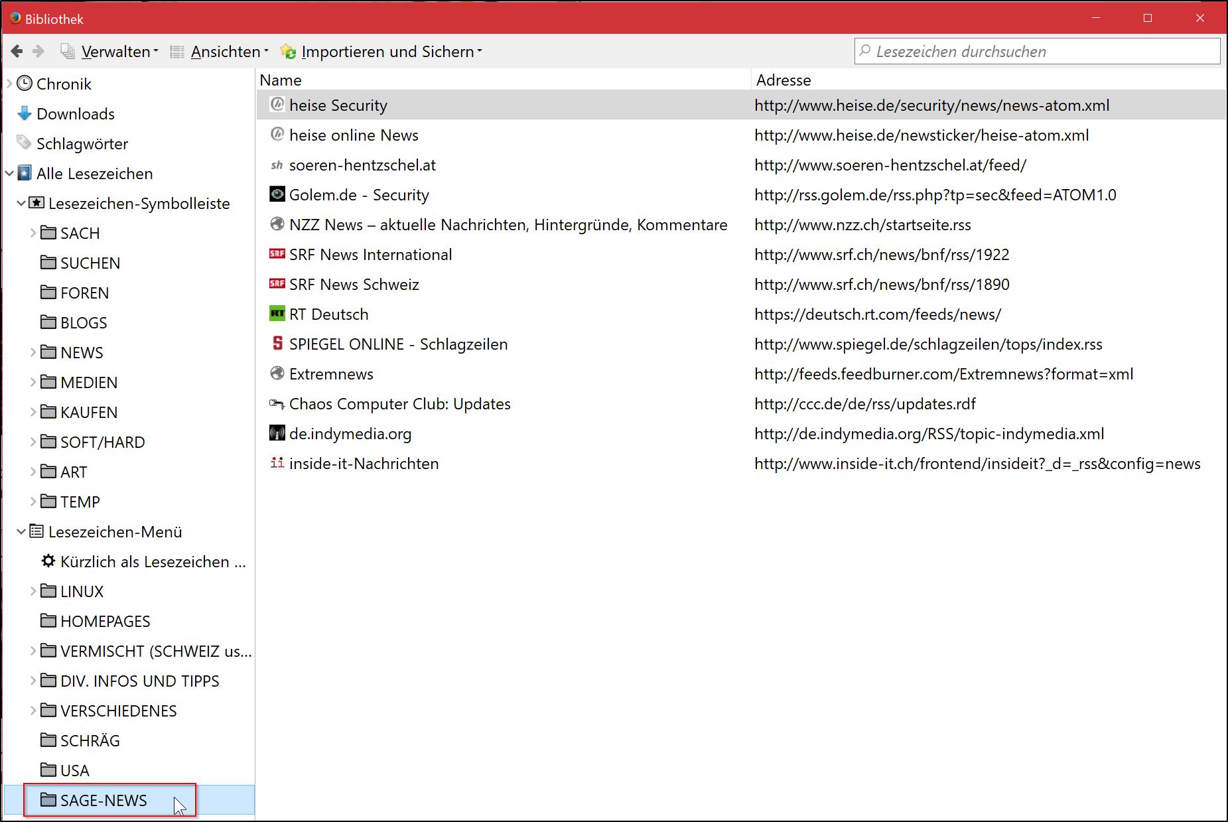The image size is (1228, 822).
Task: Expand the Chronik tree node
Action: coord(9,84)
